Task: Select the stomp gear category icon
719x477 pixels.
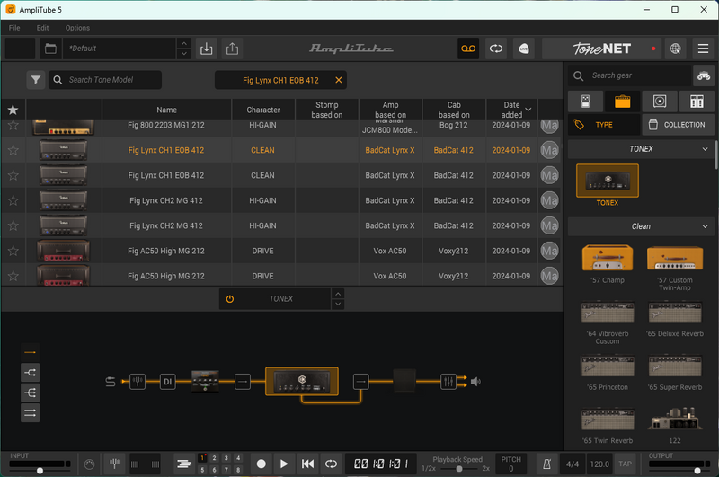Action: pyautogui.click(x=585, y=102)
